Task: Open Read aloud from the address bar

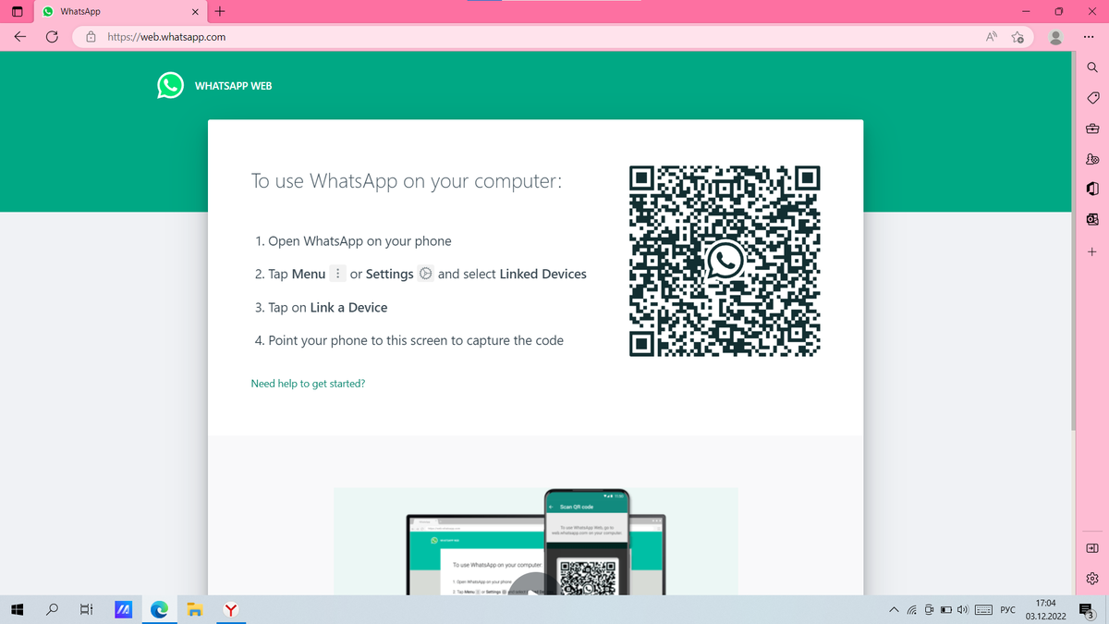Action: 992,37
